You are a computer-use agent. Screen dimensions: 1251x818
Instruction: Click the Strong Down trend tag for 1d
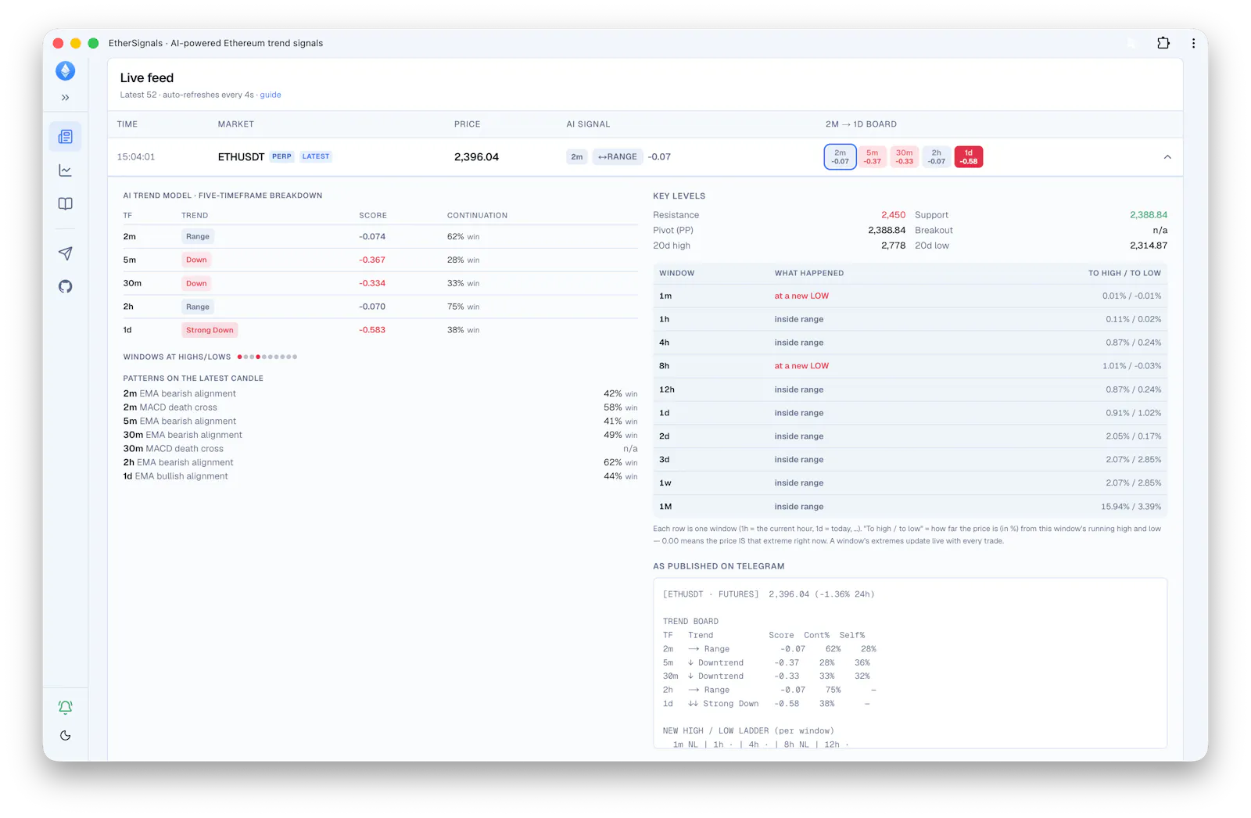pos(210,330)
